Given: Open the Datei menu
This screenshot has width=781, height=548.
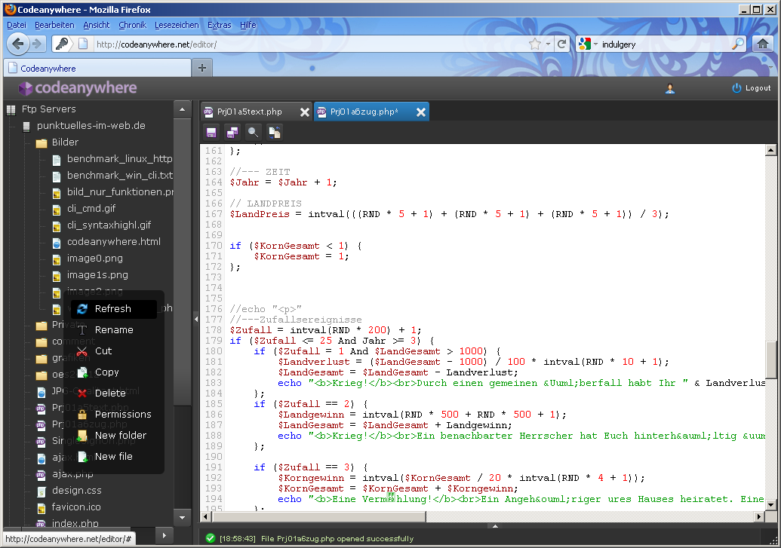Looking at the screenshot, I should tap(17, 25).
